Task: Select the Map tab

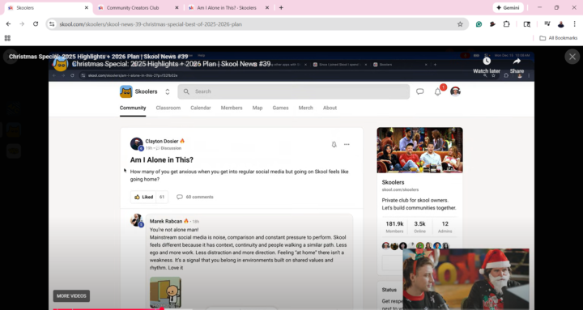Action: click(x=257, y=108)
